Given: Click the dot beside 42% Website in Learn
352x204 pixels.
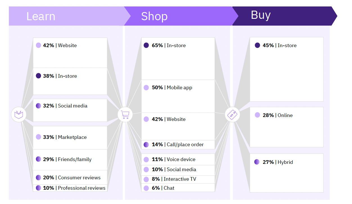Looking at the screenshot, I should pos(38,45).
